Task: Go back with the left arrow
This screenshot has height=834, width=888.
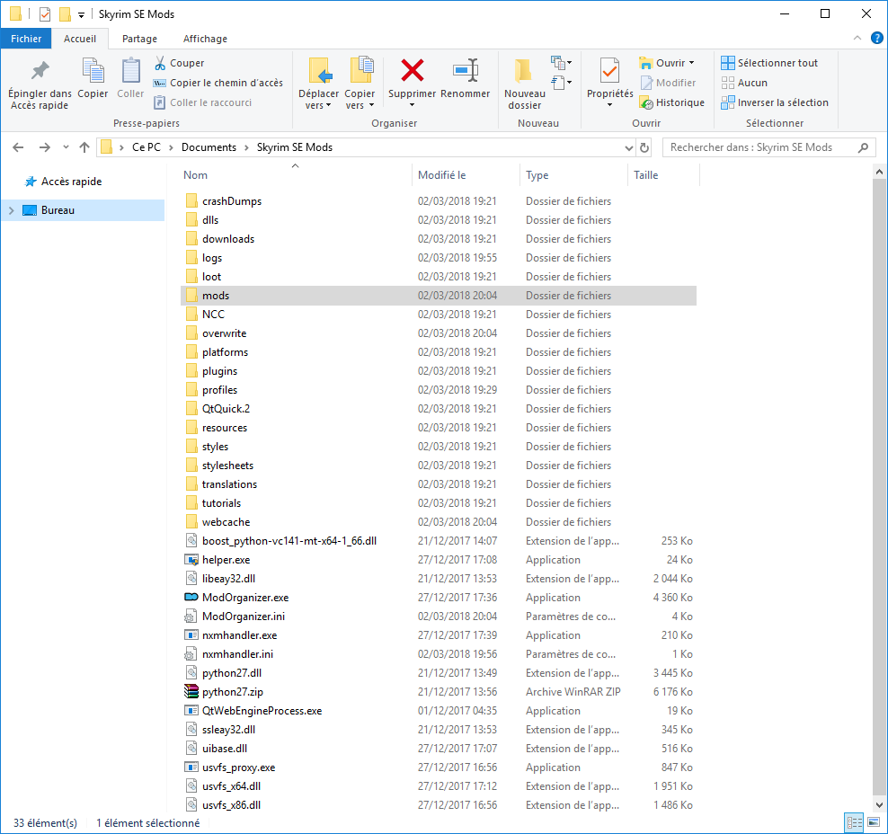Action: [18, 147]
